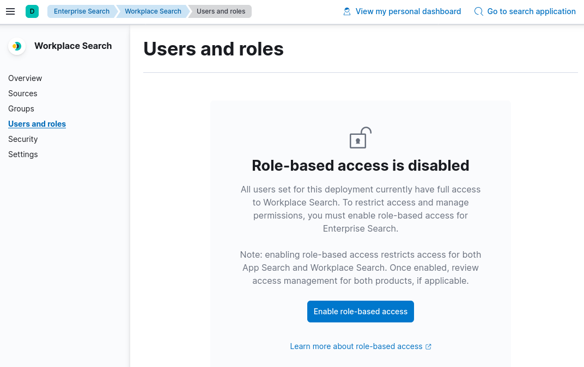Image resolution: width=584 pixels, height=367 pixels.
Task: Click the magnifying glass search application icon
Action: coord(478,11)
